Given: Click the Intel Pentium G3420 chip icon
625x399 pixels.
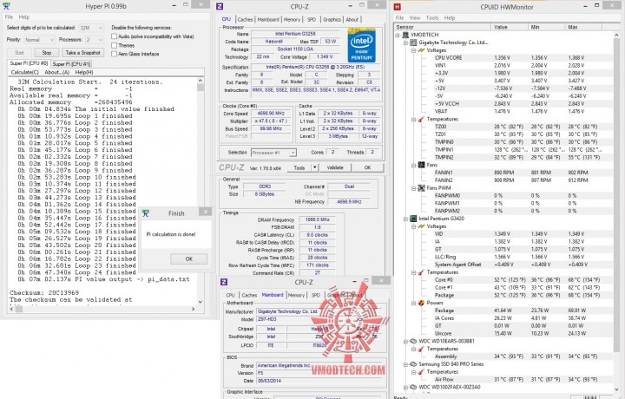Looking at the screenshot, I should tap(413, 219).
